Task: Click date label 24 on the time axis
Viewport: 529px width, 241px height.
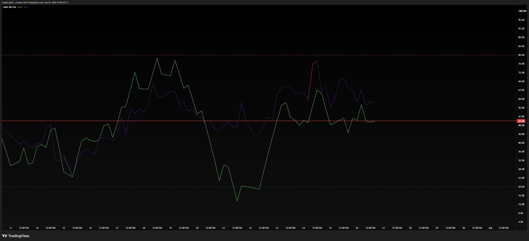Action: point(304,228)
